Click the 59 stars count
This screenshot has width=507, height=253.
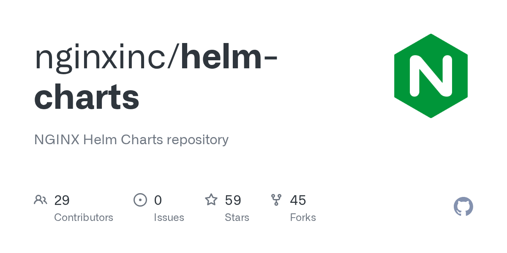(233, 200)
